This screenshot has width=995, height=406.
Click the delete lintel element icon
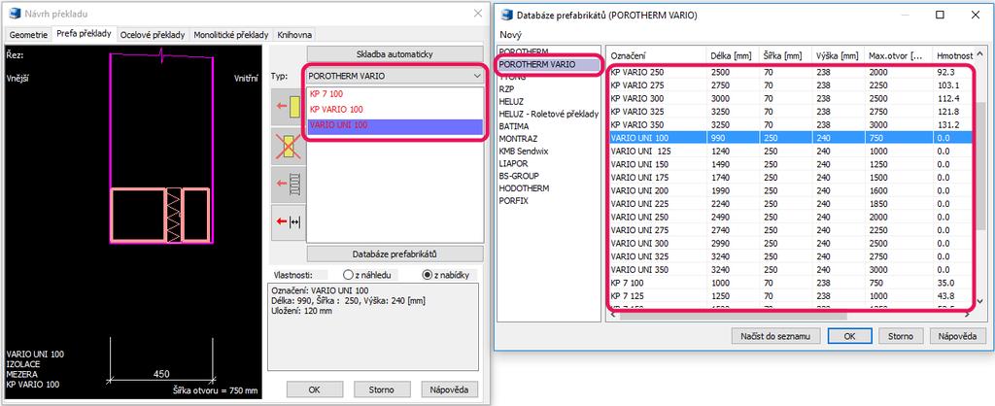(288, 146)
